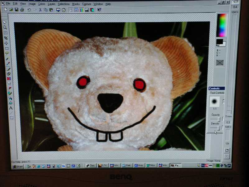Click the Cut scissors icon

click(40, 10)
